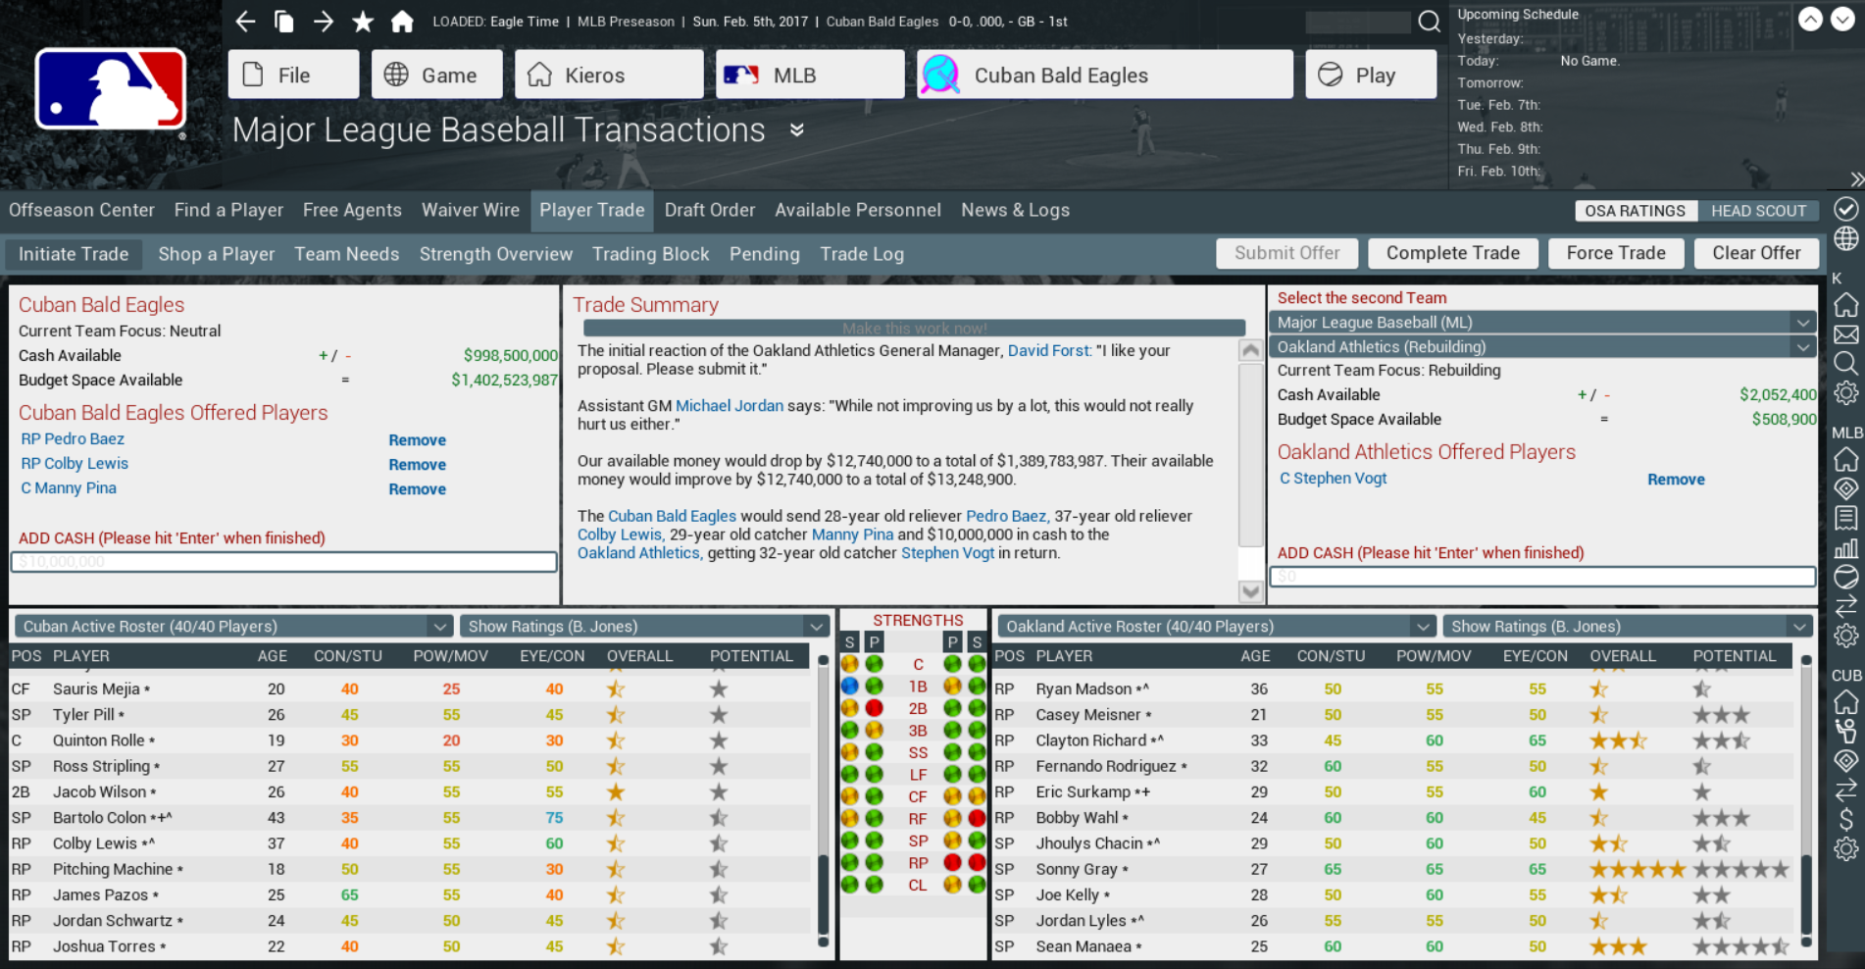Go forward using the right arrow icon

pos(324,22)
